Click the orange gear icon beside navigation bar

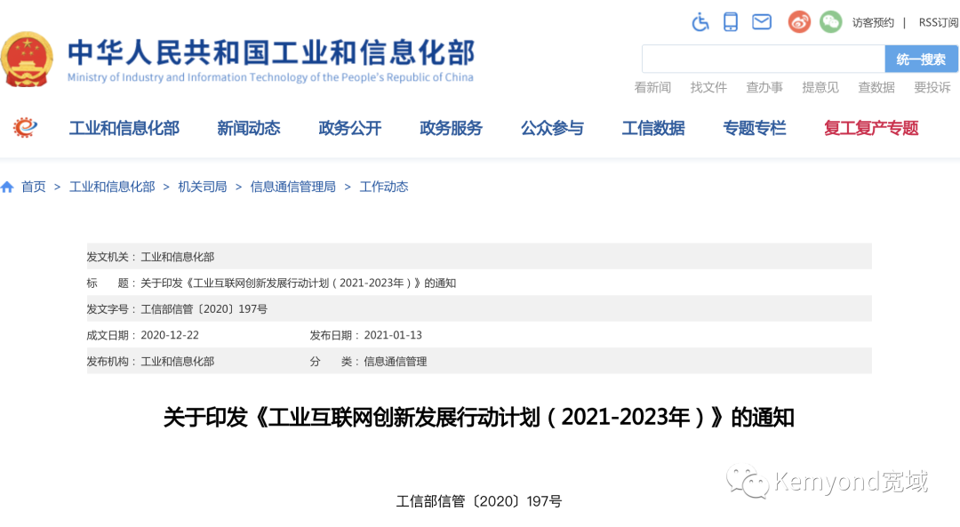point(26,126)
